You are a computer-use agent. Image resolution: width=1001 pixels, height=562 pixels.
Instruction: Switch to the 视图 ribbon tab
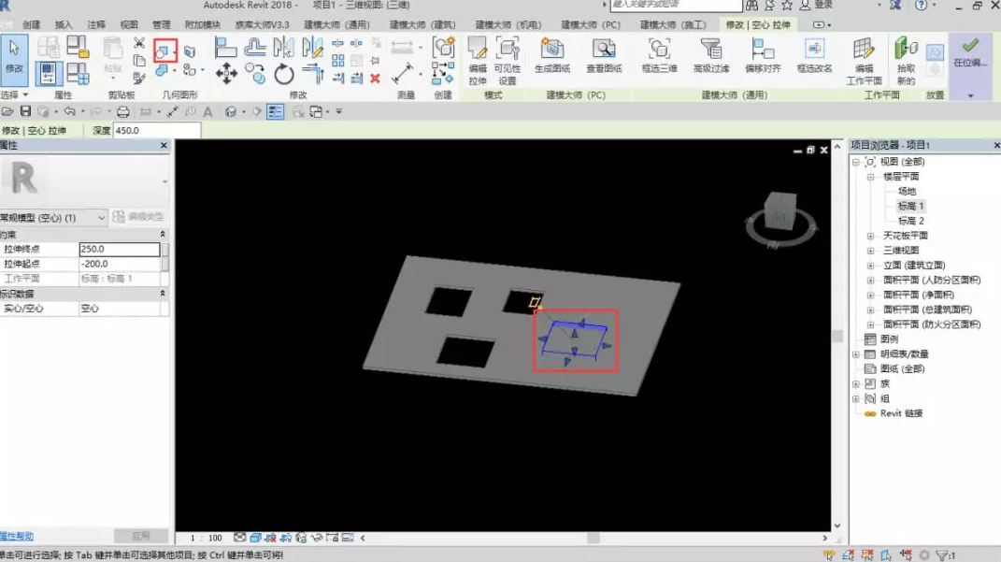coord(128,25)
